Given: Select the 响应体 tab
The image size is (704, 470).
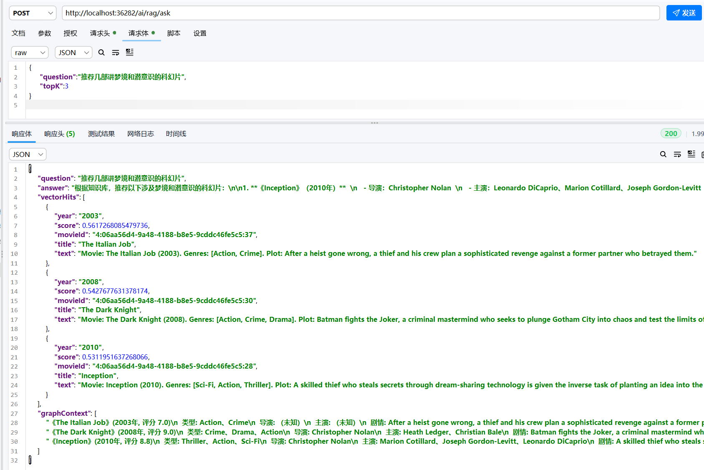Looking at the screenshot, I should click(22, 134).
